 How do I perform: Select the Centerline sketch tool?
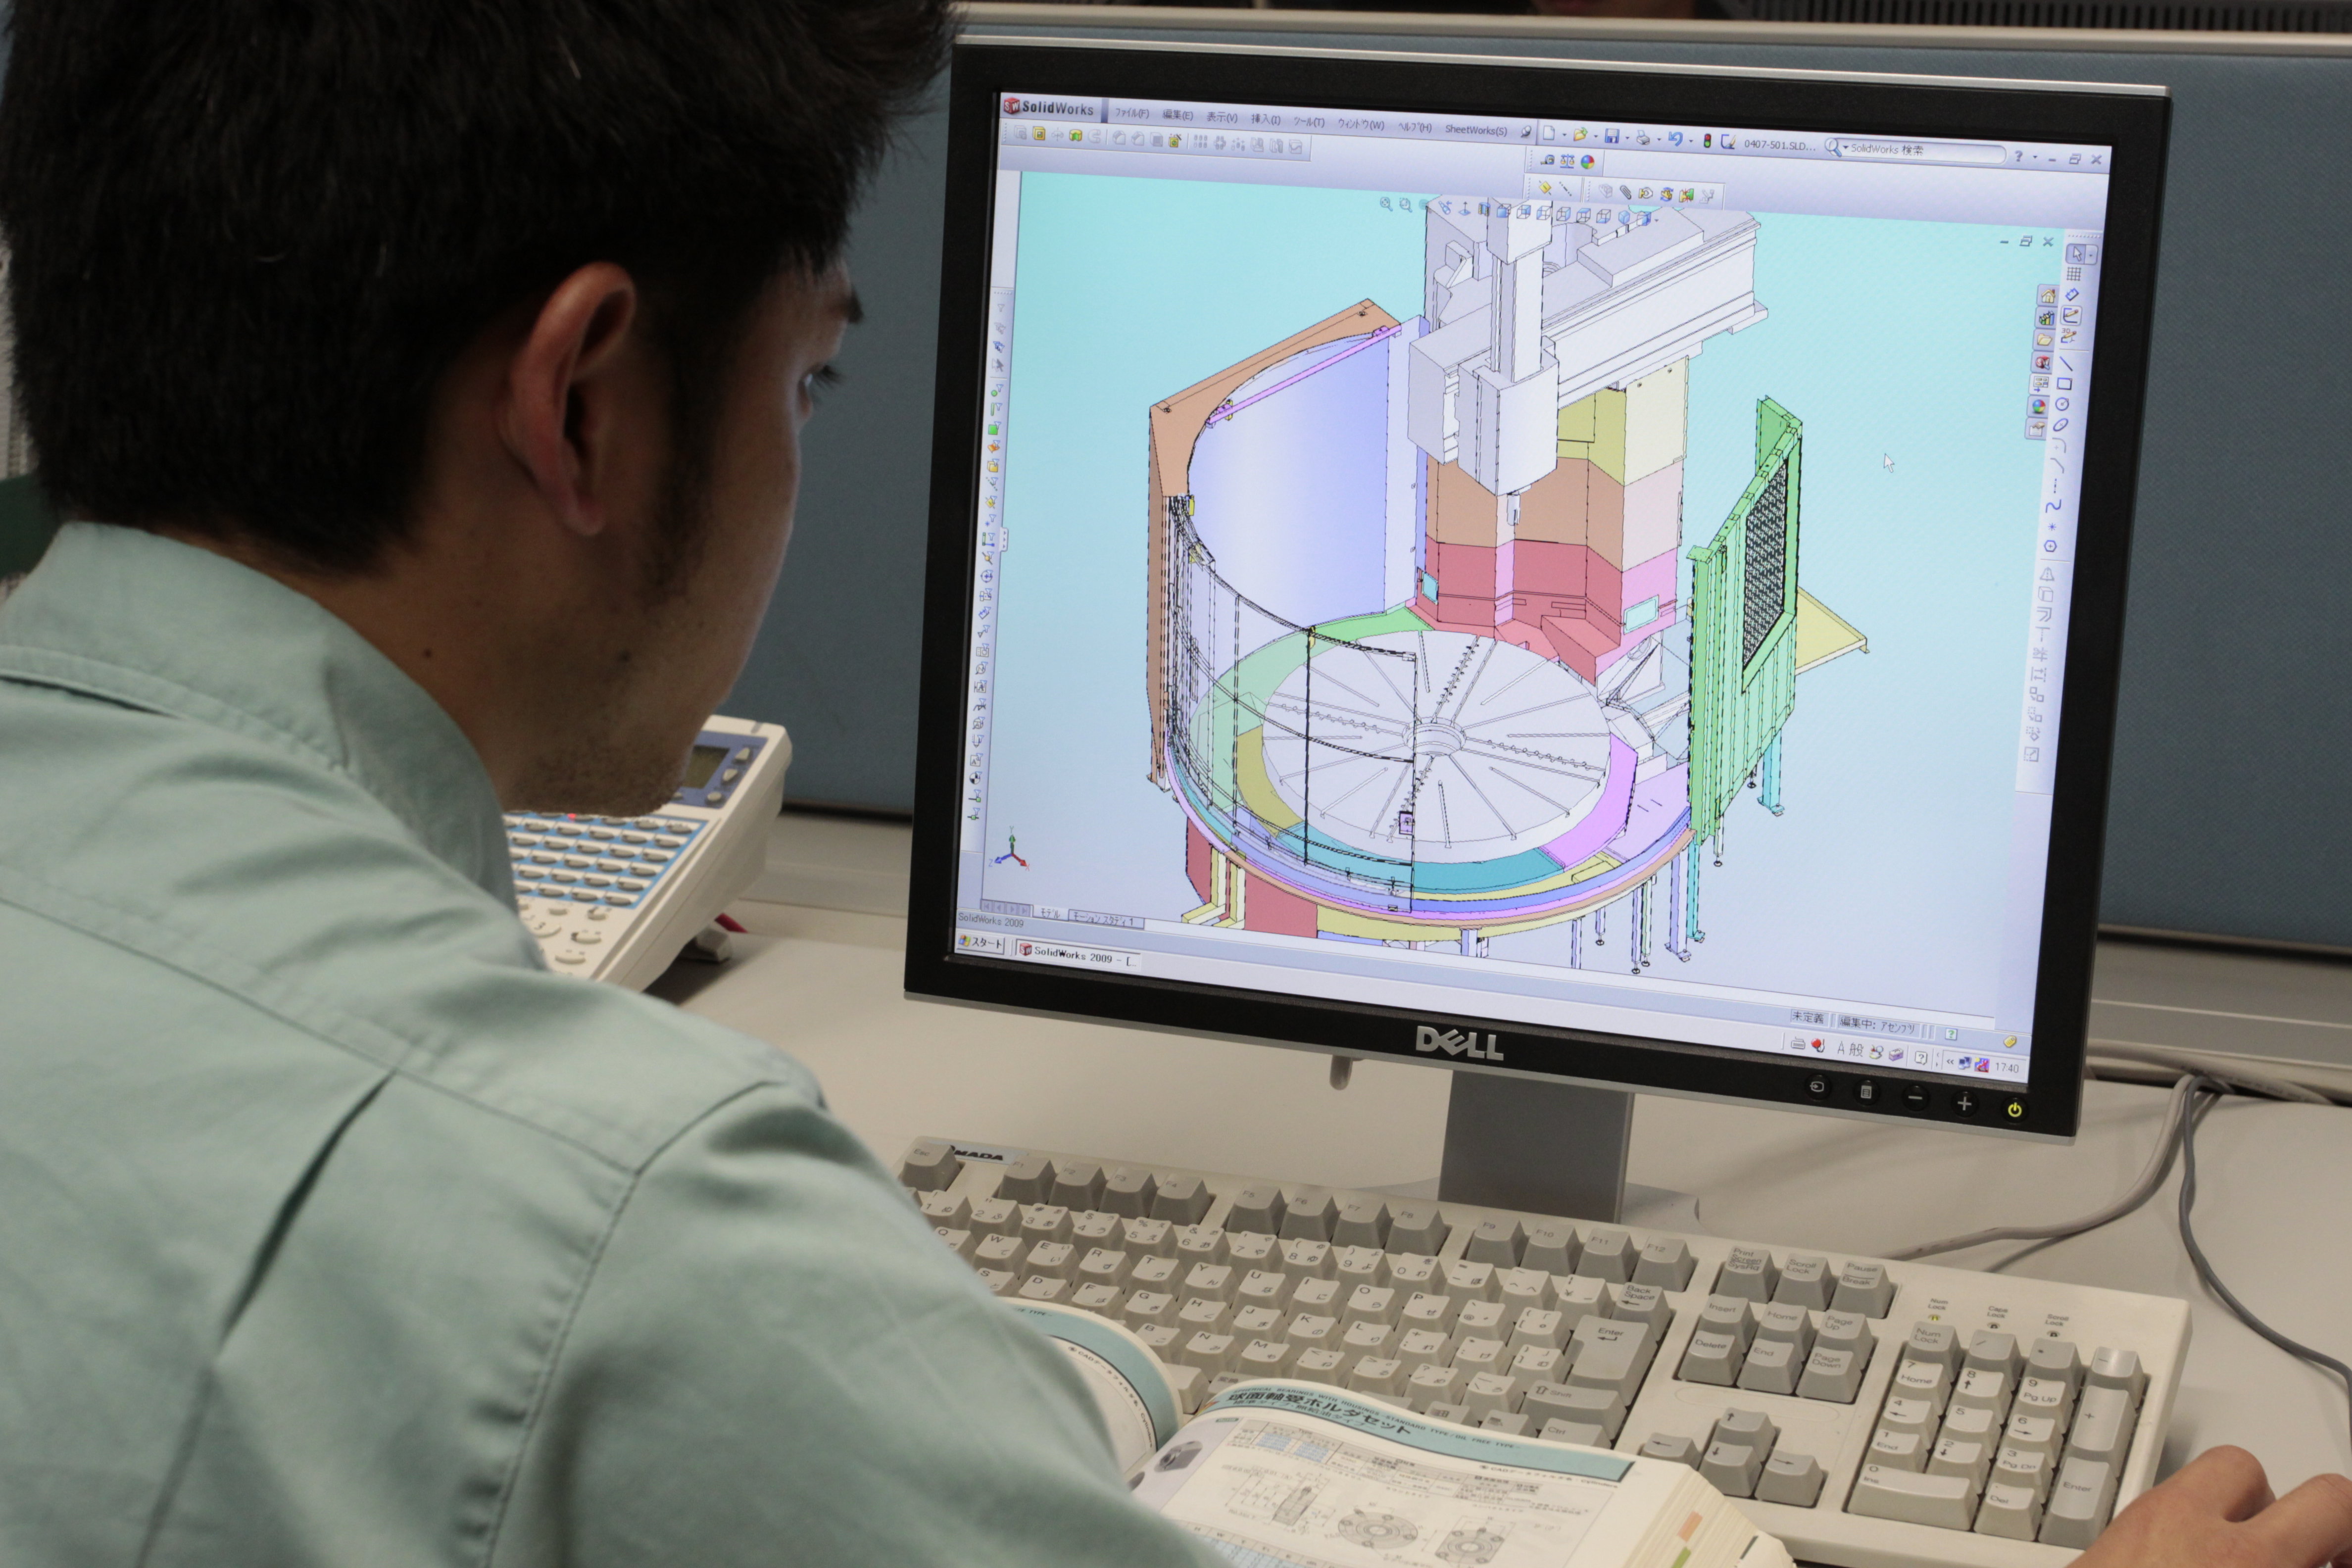point(2055,485)
